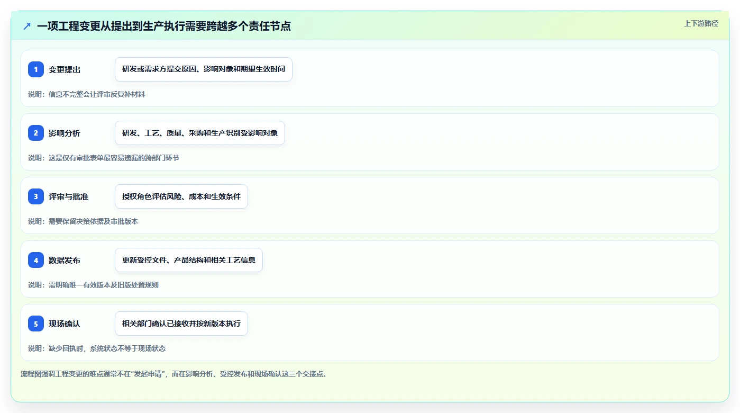
Task: Select the 数据发布 step title
Action: pos(65,261)
